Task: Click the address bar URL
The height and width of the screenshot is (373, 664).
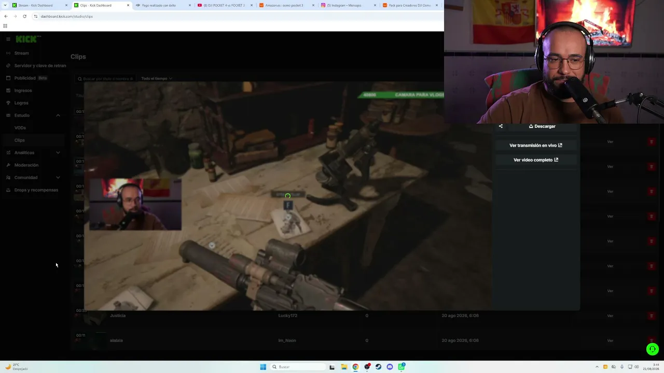Action: [67, 17]
